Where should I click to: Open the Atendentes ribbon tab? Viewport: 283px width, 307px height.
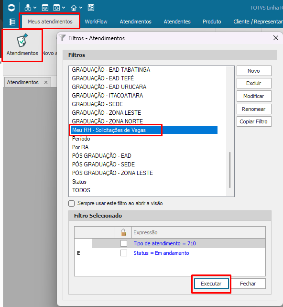click(x=177, y=22)
